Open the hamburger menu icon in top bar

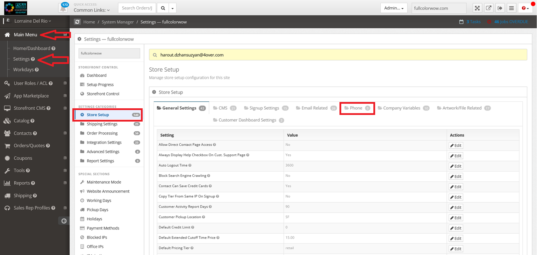pyautogui.click(x=511, y=8)
